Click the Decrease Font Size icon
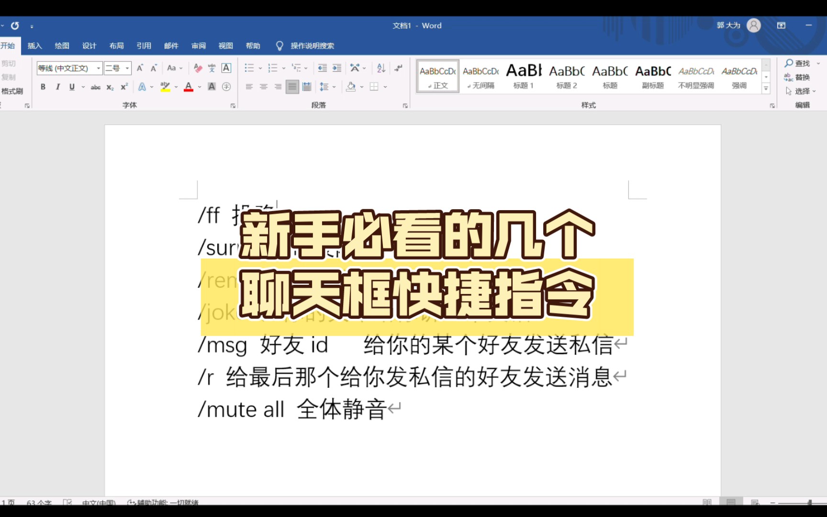This screenshot has width=827, height=517. (x=154, y=68)
